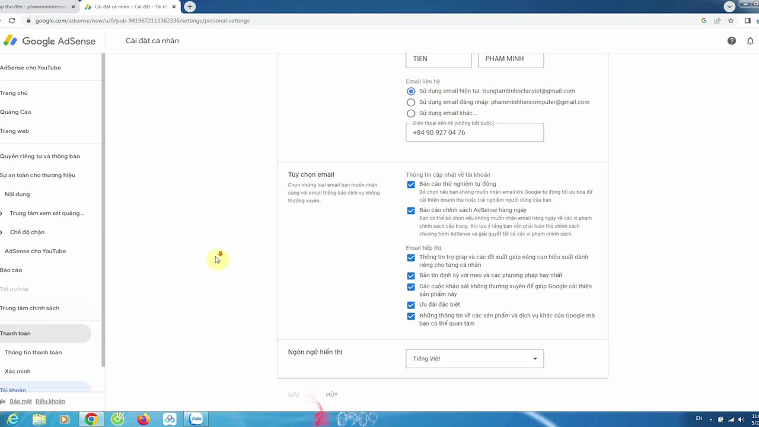
Task: Click the EN language indicator
Action: coord(699,419)
